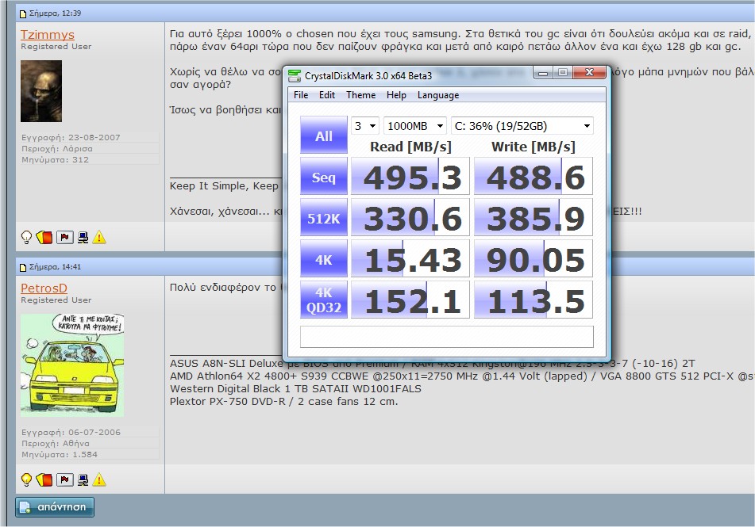Click the lightbulb icon under PetrosD's post
Viewport: 755px width, 527px height.
point(26,479)
